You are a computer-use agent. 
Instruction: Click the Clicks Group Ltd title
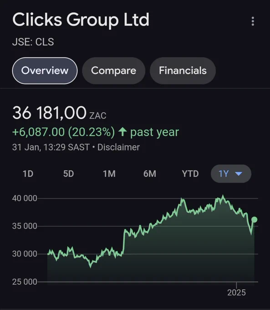pos(81,20)
